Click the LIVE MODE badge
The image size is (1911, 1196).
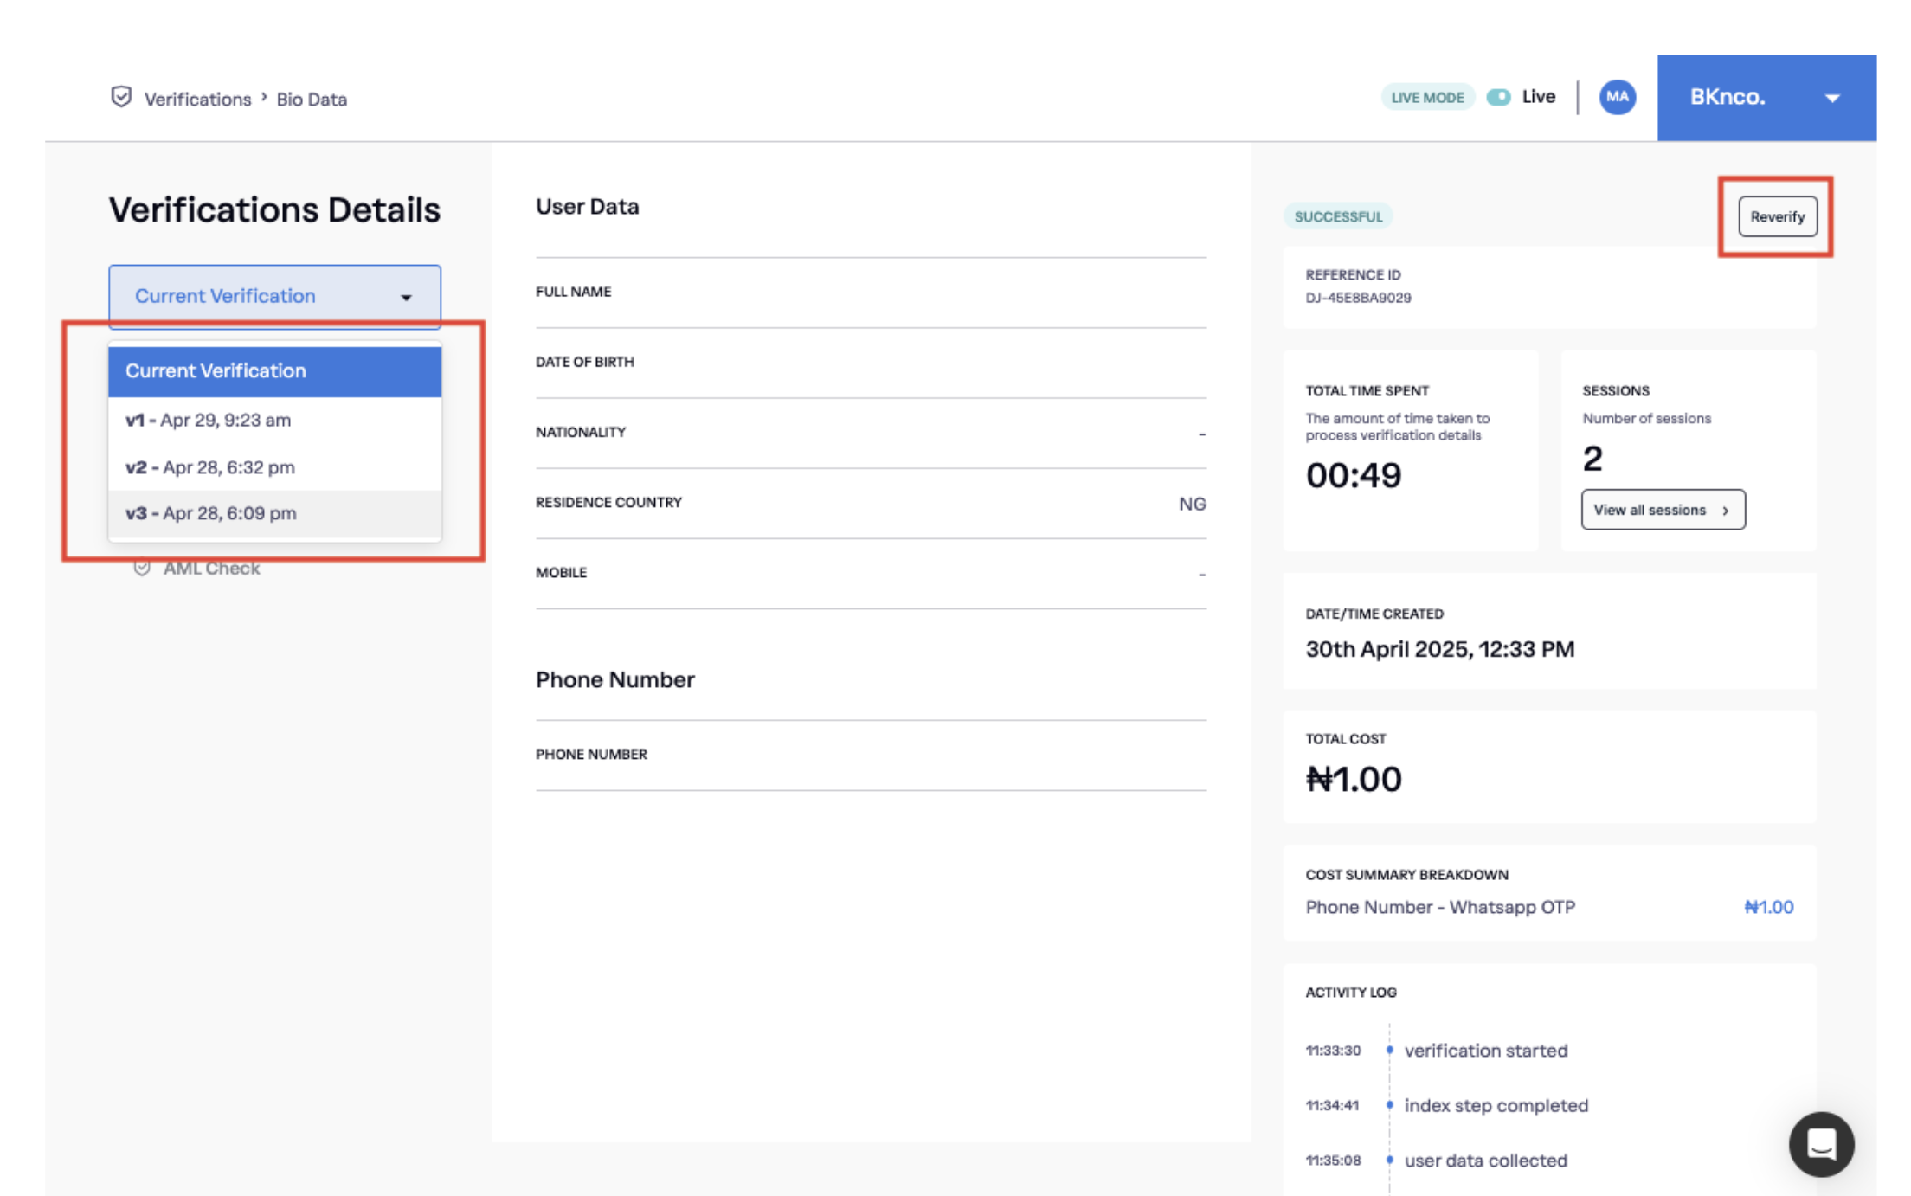(x=1427, y=97)
